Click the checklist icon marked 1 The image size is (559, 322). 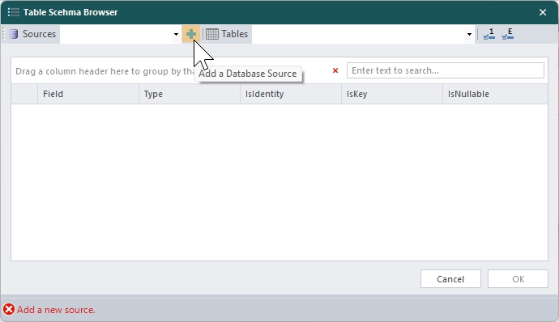489,34
